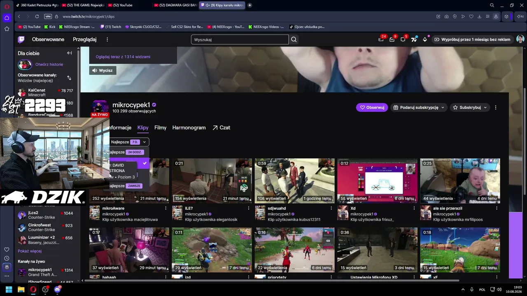Click Pokaż więcej in sidebar
The width and height of the screenshot is (527, 296).
(30, 251)
